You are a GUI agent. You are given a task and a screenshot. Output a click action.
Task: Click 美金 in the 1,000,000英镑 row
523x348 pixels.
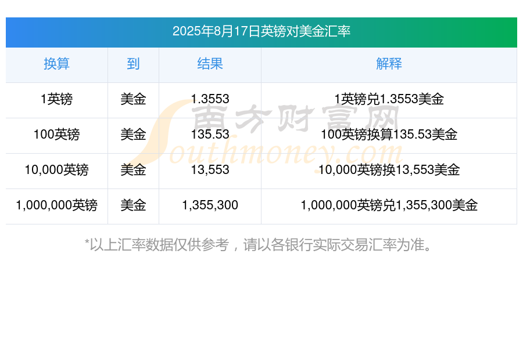(133, 205)
